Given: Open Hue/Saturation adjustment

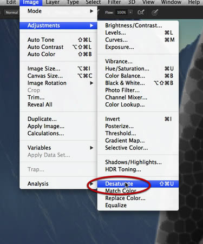Looking at the screenshot, I should (138, 69).
